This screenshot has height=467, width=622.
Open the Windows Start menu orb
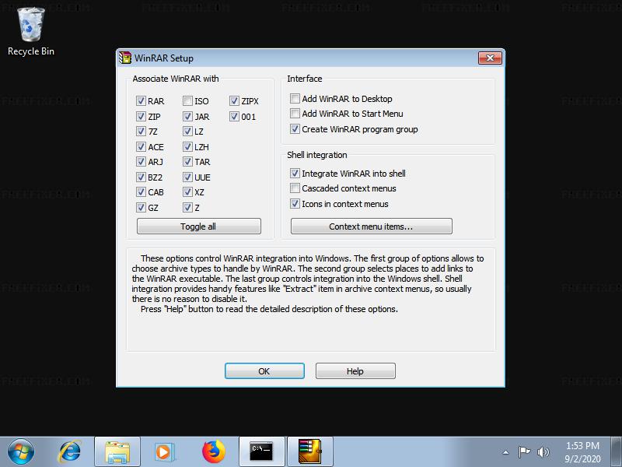click(x=21, y=451)
